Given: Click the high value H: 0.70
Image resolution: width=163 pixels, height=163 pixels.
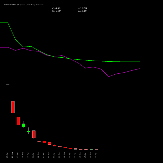Looking at the screenshot, I should (x=82, y=8).
